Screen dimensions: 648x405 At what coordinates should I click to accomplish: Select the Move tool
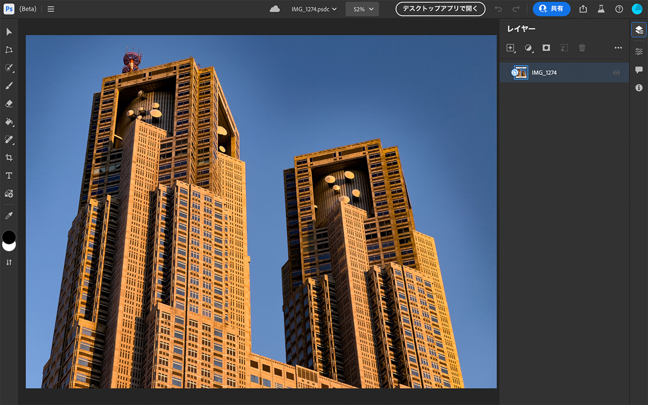pyautogui.click(x=9, y=32)
